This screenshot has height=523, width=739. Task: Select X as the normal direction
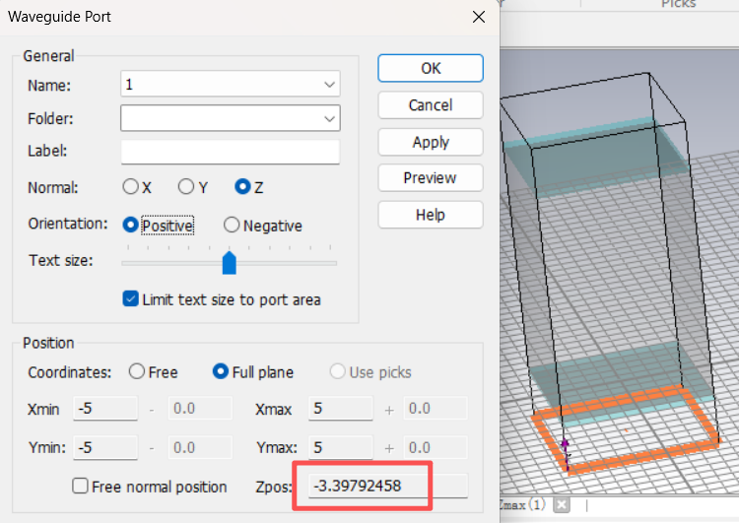pyautogui.click(x=130, y=186)
